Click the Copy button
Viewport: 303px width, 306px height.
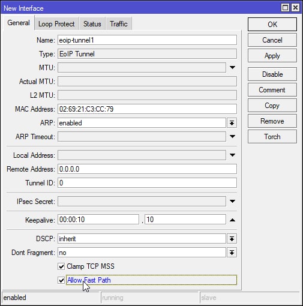[x=272, y=106]
